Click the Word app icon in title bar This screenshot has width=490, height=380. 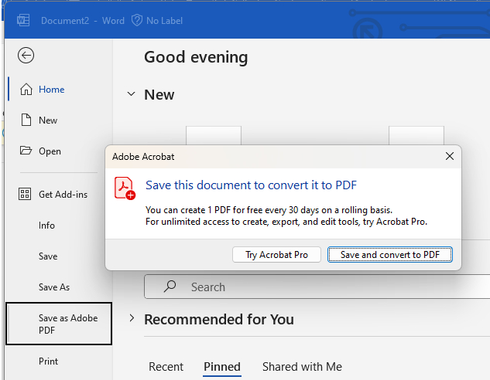pyautogui.click(x=23, y=20)
